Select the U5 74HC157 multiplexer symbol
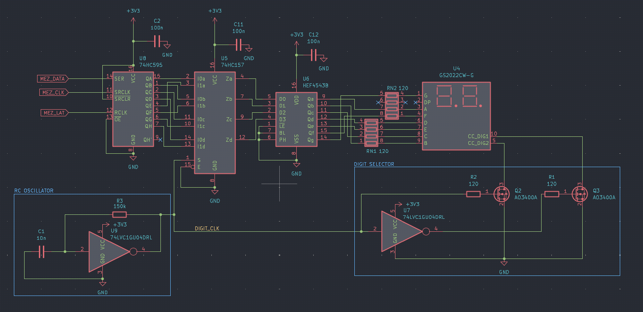Image resolution: width=643 pixels, height=312 pixels. 214,123
